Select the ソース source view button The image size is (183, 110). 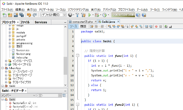click(x=73, y=26)
